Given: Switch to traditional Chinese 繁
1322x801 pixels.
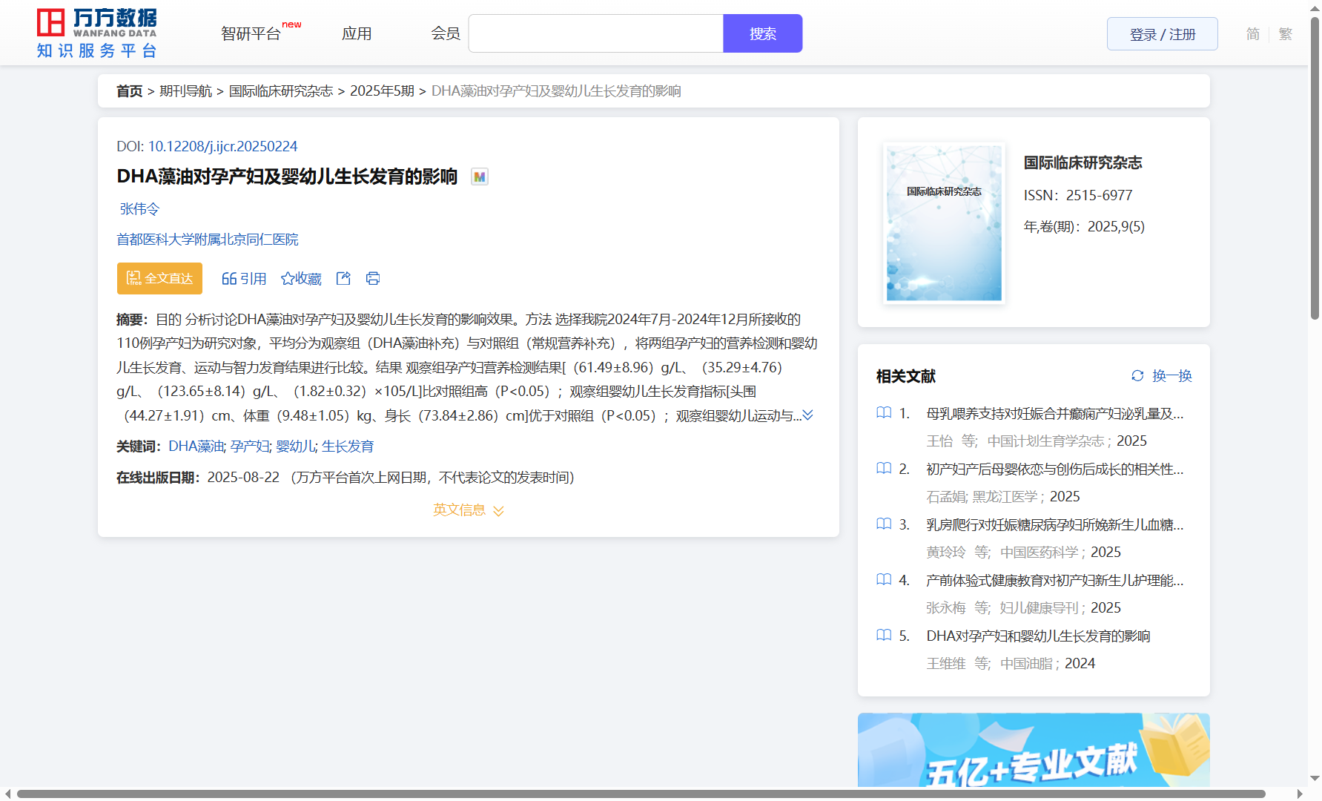Looking at the screenshot, I should click(x=1285, y=33).
